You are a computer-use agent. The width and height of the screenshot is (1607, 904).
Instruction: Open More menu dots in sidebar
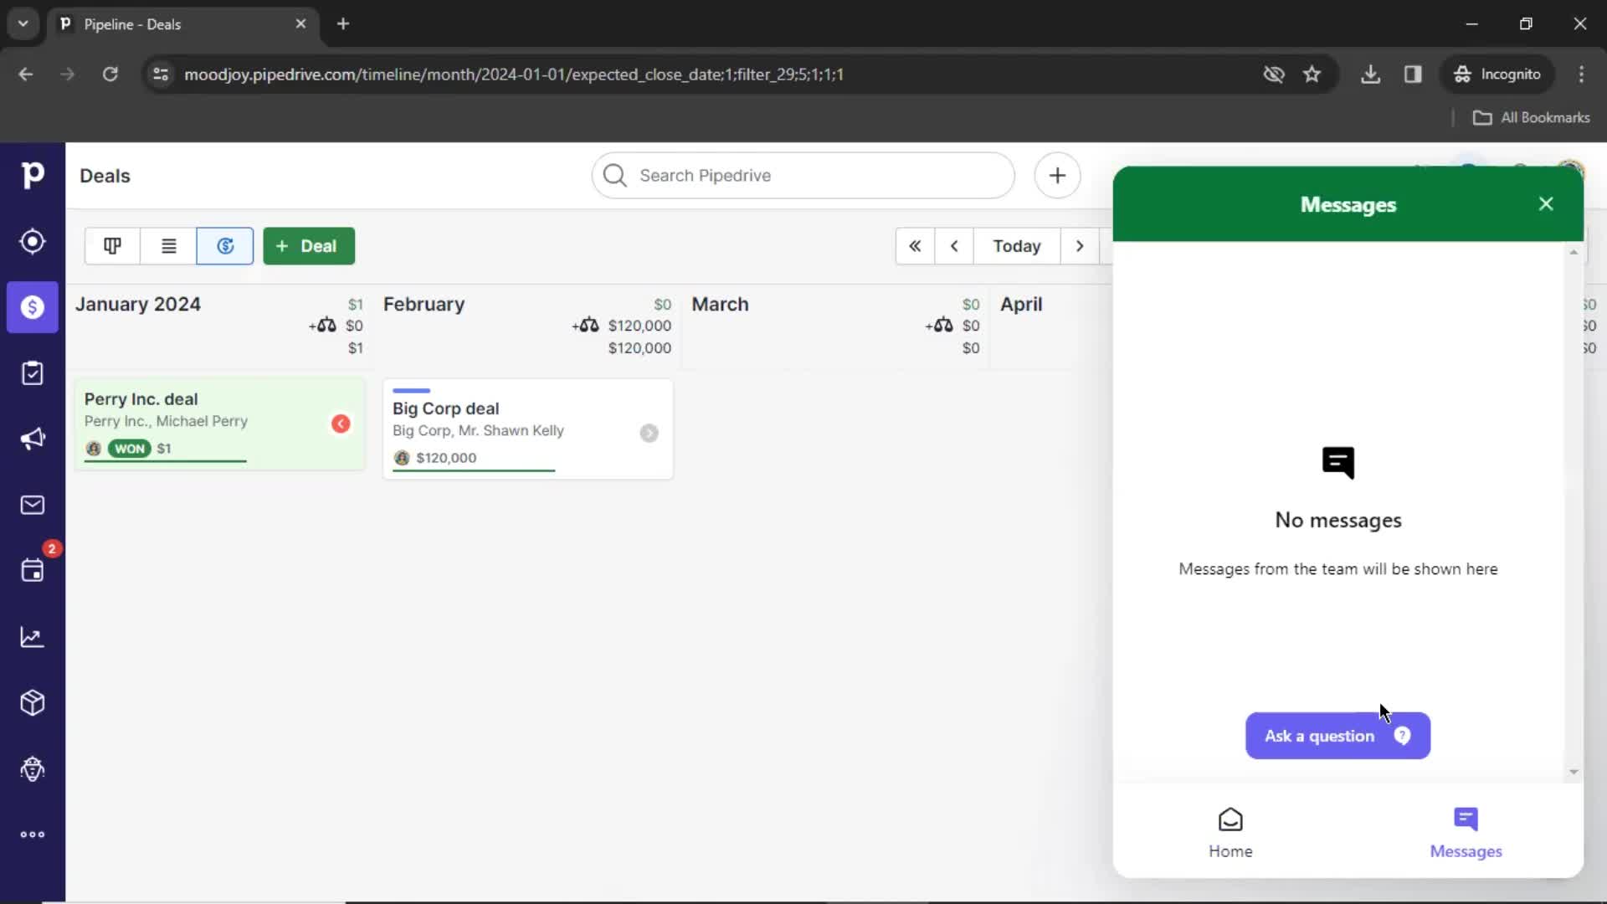click(33, 835)
